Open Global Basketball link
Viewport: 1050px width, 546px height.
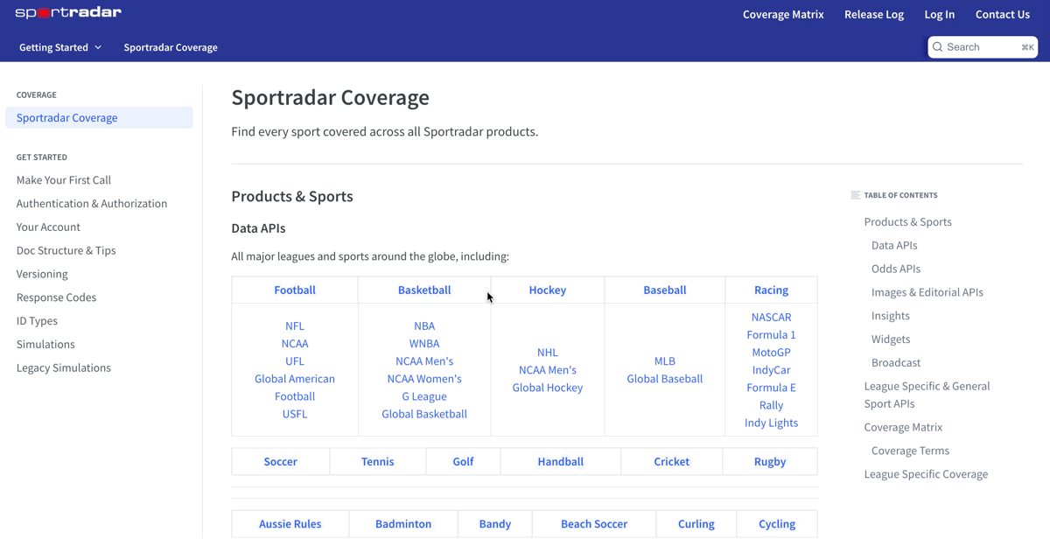pyautogui.click(x=424, y=414)
